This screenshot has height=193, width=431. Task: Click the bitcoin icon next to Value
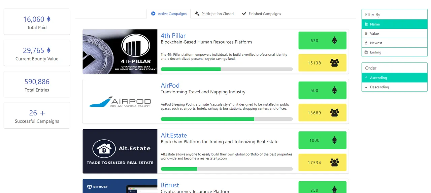[366, 34]
